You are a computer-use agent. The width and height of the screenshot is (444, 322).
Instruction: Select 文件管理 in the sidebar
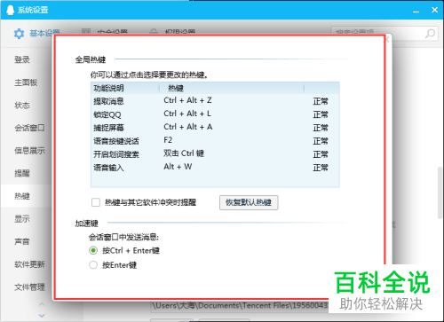click(x=29, y=287)
